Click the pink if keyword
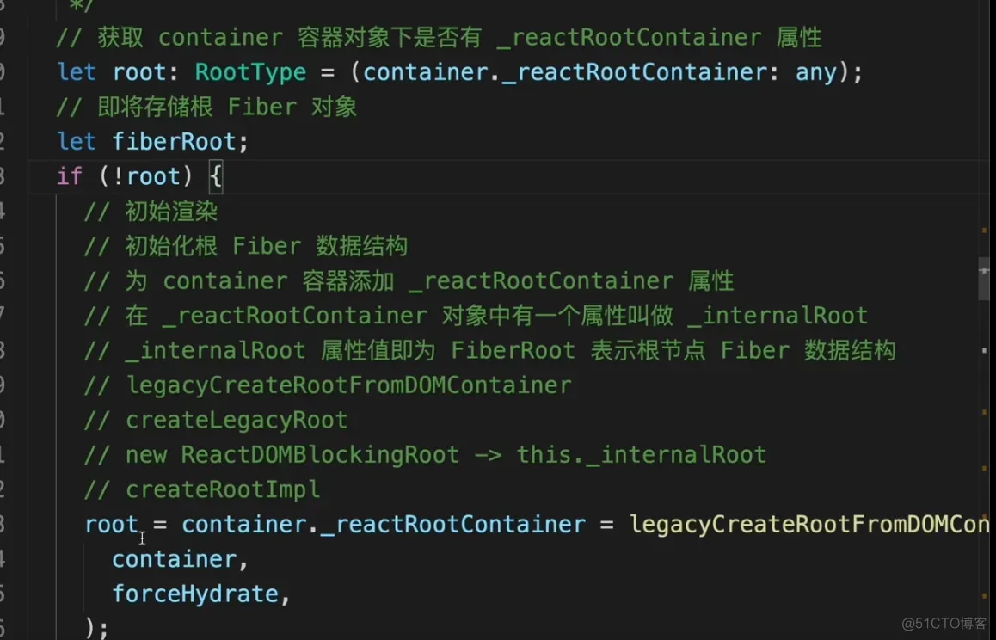 [70, 176]
